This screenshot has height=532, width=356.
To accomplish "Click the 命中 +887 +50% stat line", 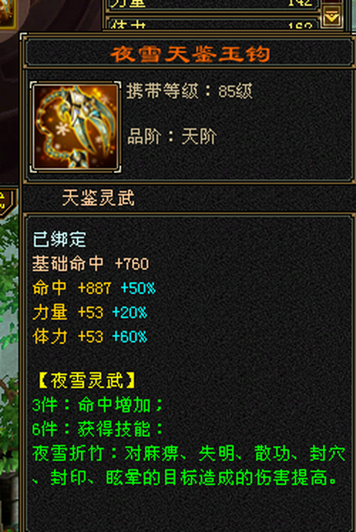I will click(x=94, y=288).
